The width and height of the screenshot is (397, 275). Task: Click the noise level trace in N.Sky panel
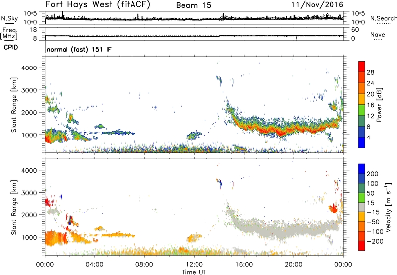click(194, 18)
